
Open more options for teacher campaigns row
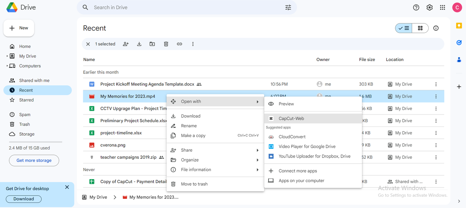[x=436, y=157]
